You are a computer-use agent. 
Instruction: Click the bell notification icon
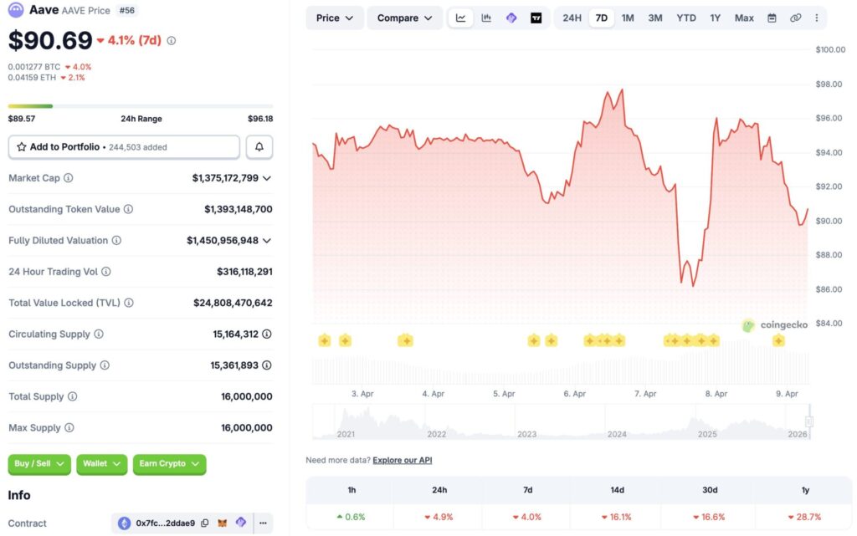(x=259, y=145)
